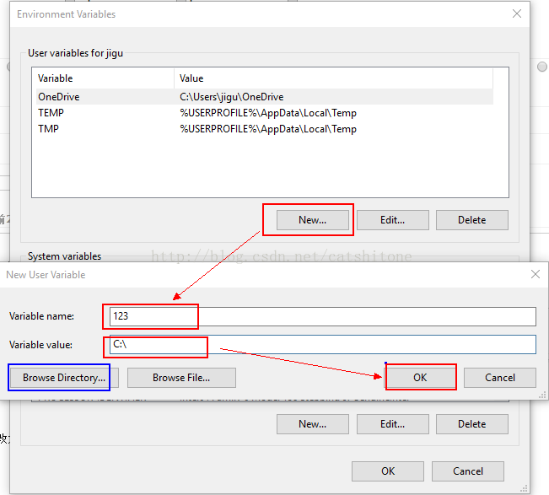The height and width of the screenshot is (495, 549).
Task: Click OK in Environment Variables window
Action: click(x=387, y=471)
